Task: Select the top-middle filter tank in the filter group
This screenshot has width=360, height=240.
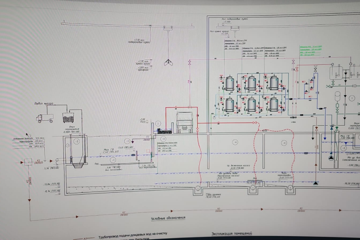Action: pyautogui.click(x=252, y=82)
